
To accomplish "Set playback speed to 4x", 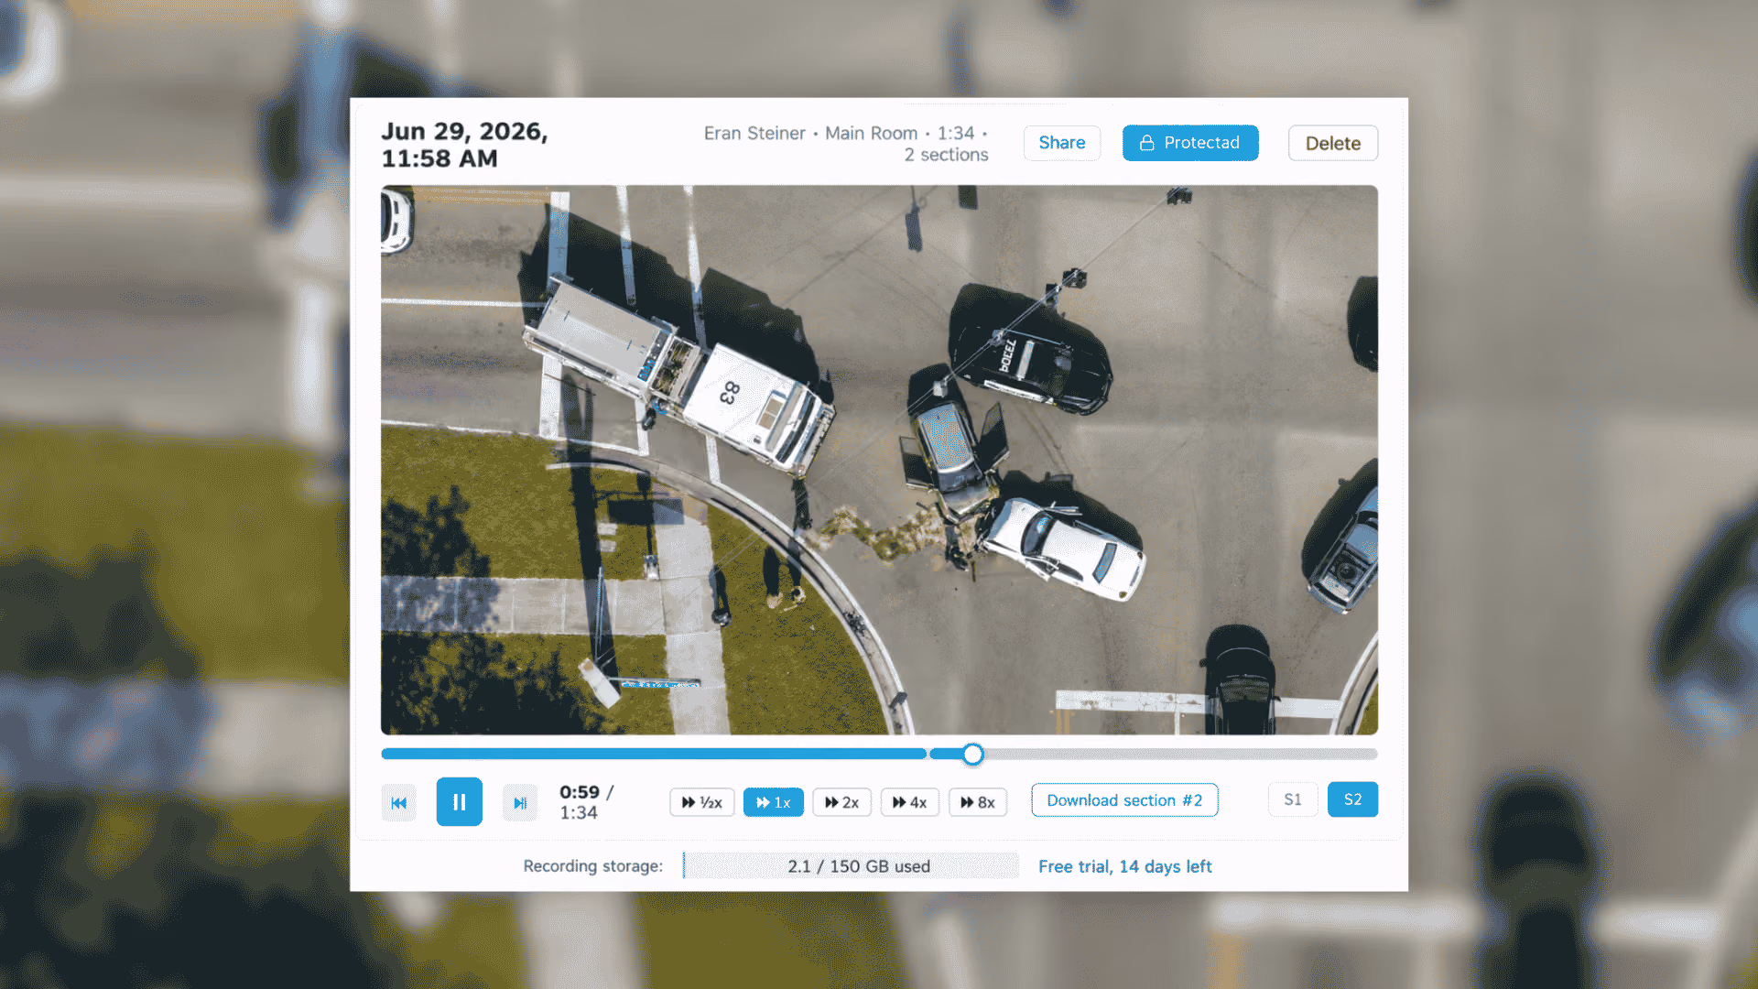I will [x=909, y=802].
